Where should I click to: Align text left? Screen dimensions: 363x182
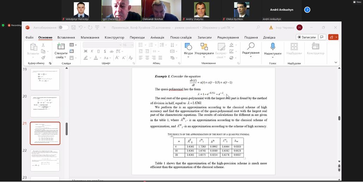pos(140,58)
